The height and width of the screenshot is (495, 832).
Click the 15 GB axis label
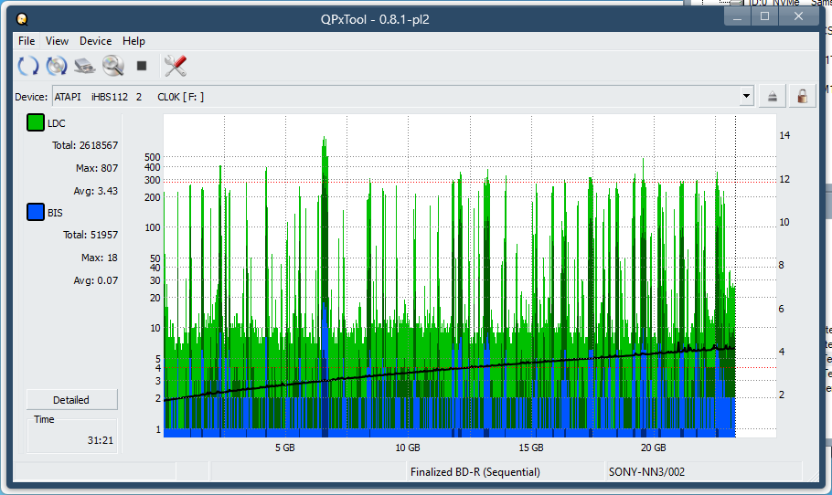530,448
